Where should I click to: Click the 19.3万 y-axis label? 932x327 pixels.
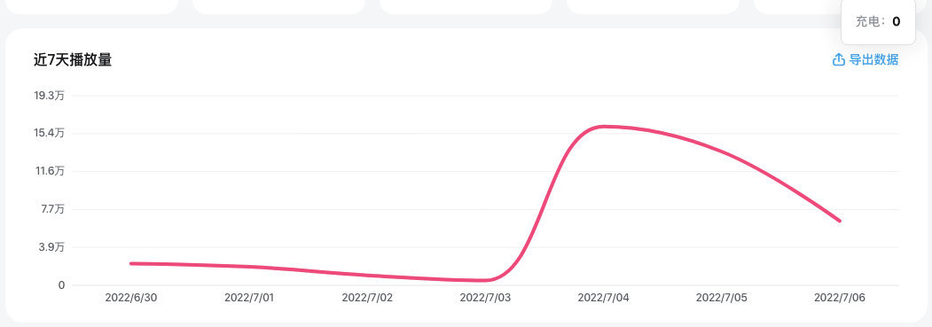point(50,95)
